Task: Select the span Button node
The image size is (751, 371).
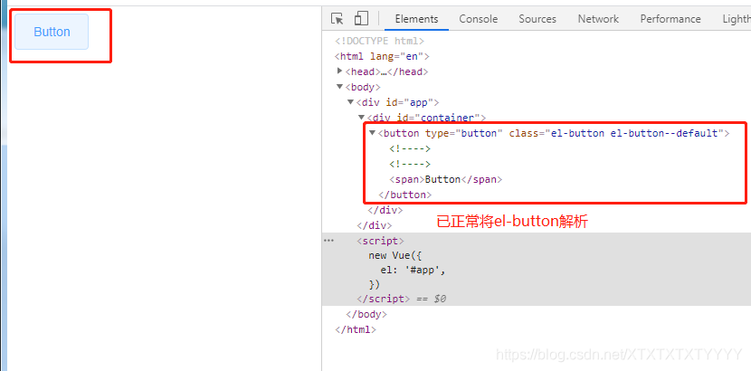Action: 445,179
